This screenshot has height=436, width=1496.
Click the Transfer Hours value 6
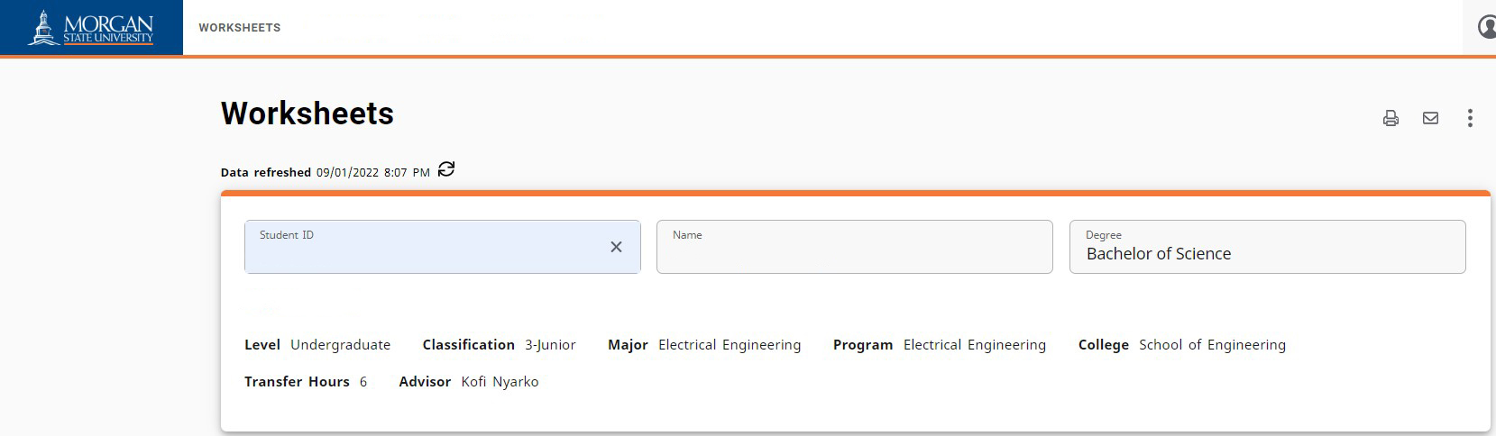tap(363, 382)
